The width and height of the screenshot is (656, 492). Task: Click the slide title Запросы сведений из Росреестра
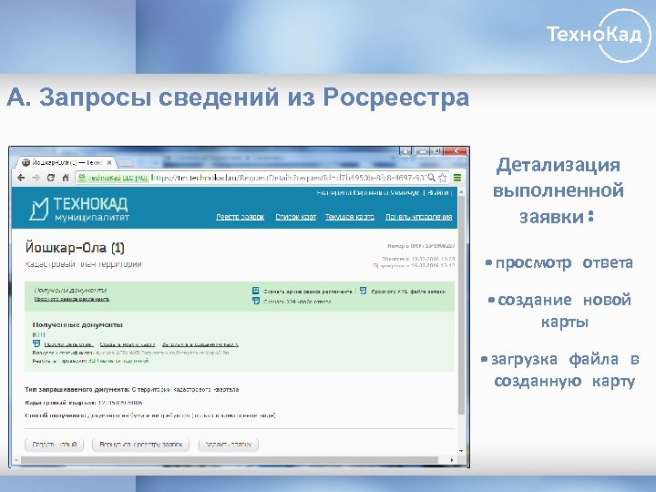pyautogui.click(x=238, y=97)
